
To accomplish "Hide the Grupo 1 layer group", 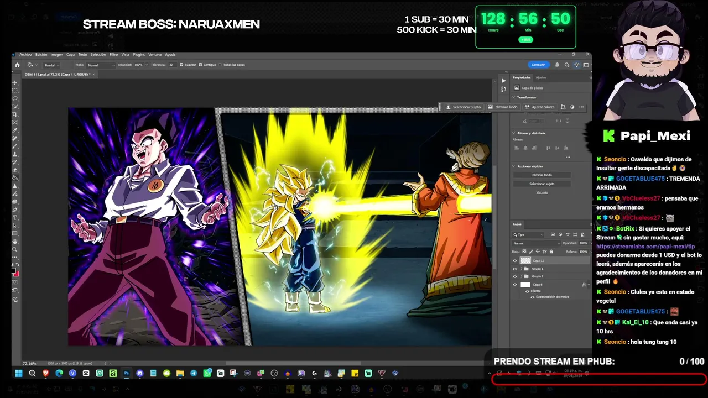I will pos(515,269).
